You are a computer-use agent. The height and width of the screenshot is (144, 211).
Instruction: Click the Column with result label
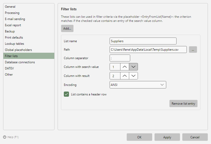(77, 76)
